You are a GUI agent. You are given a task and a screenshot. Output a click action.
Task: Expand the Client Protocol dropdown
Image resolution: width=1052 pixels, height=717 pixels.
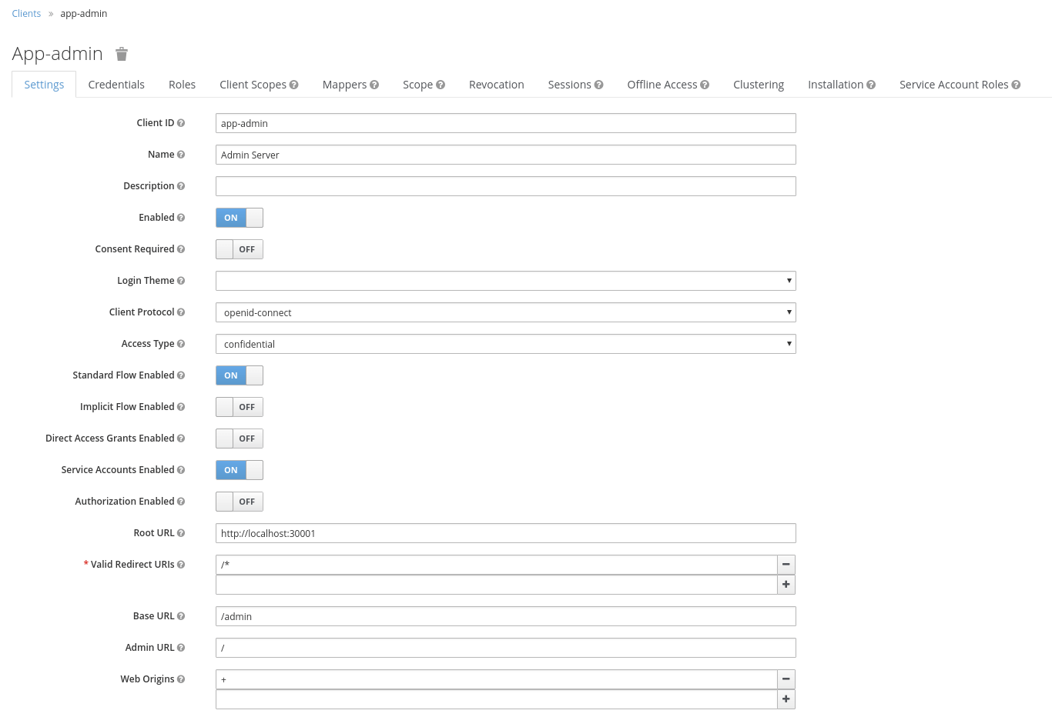coord(505,312)
